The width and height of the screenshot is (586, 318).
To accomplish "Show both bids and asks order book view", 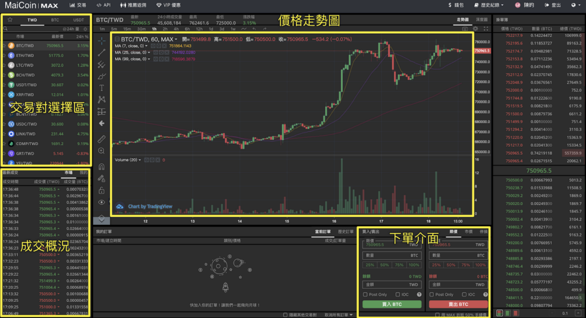I will click(x=499, y=313).
